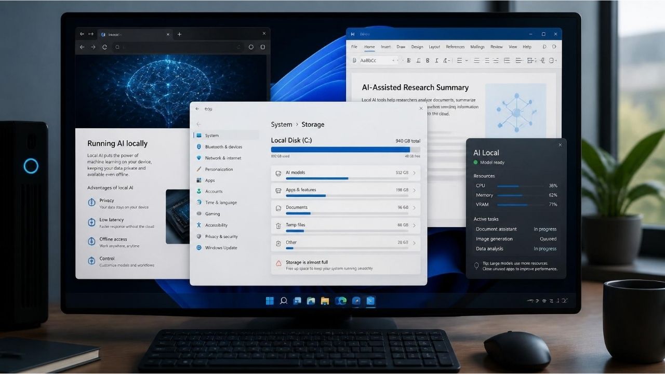Go to Network & internet in Settings
The width and height of the screenshot is (665, 374).
point(226,158)
